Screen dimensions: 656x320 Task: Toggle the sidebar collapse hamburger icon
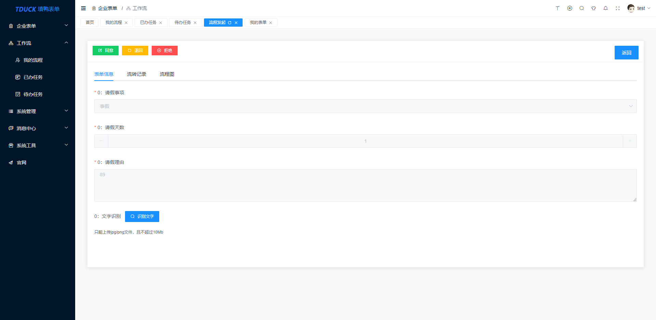tap(83, 8)
